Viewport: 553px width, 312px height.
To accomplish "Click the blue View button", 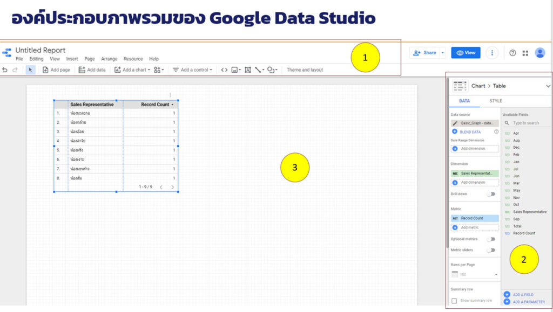I will [x=466, y=53].
